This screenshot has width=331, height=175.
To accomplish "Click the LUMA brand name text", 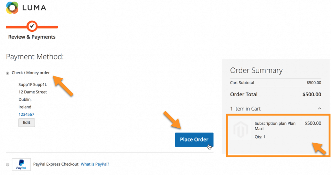I will pos(34,8).
